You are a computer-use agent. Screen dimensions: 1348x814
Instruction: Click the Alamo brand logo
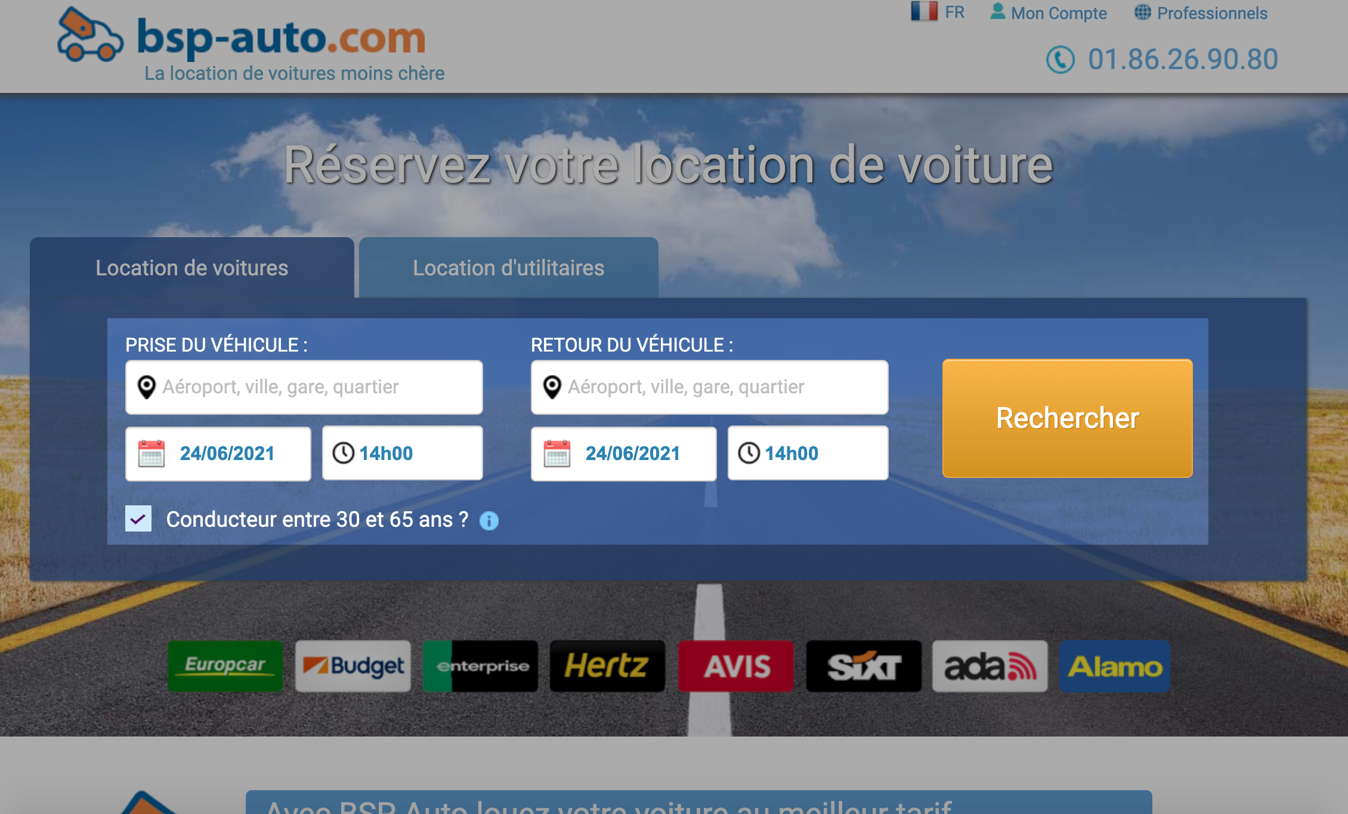(x=1114, y=666)
